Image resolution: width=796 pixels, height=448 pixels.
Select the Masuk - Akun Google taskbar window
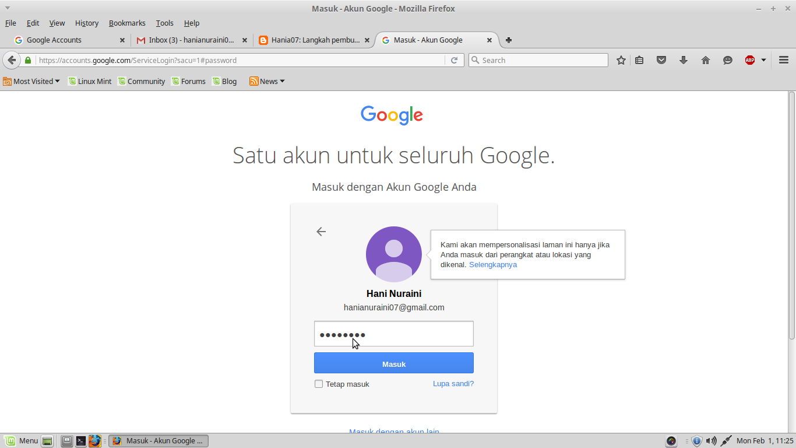pos(159,441)
